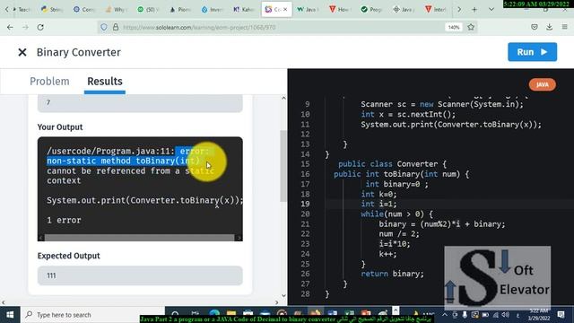This screenshot has width=574, height=323.
Task: Click the left panel bottom scroll left arrow
Action: tap(4, 302)
